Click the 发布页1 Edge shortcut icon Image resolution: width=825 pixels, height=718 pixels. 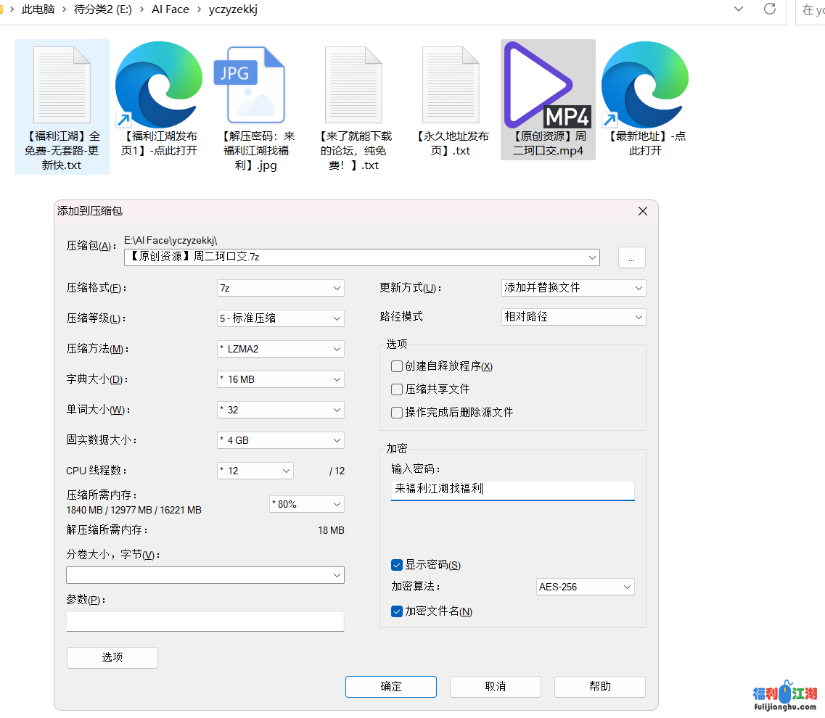point(159,85)
